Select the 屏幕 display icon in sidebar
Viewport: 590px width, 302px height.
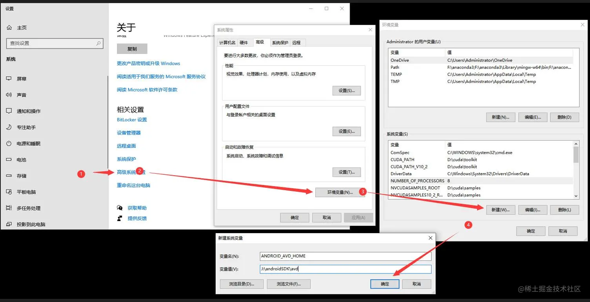click(9, 78)
